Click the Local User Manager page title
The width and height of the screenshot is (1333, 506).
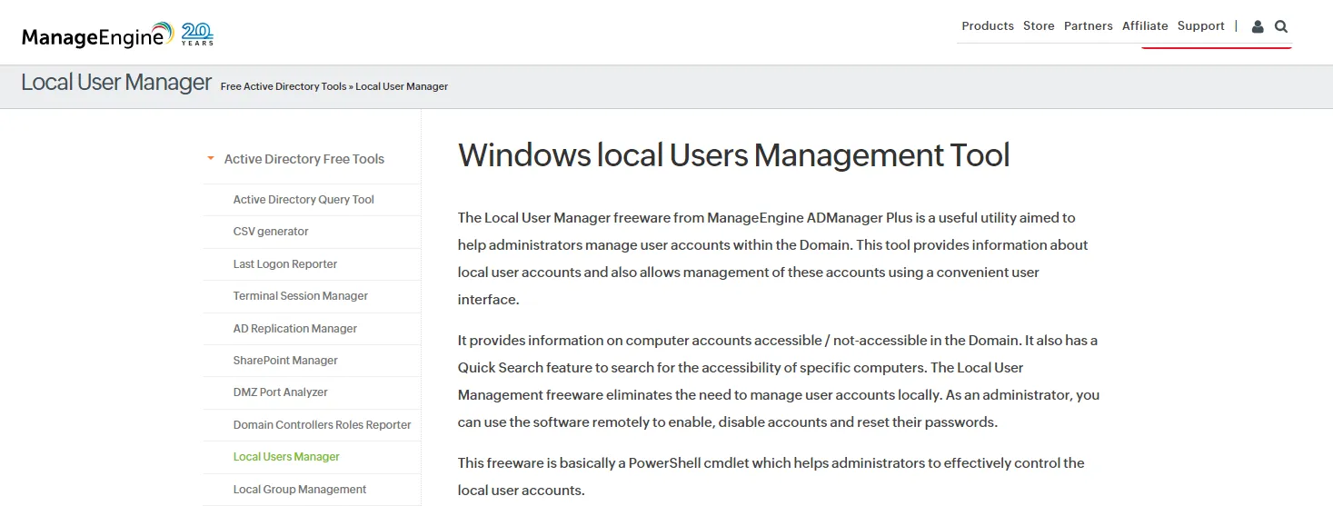pyautogui.click(x=116, y=83)
